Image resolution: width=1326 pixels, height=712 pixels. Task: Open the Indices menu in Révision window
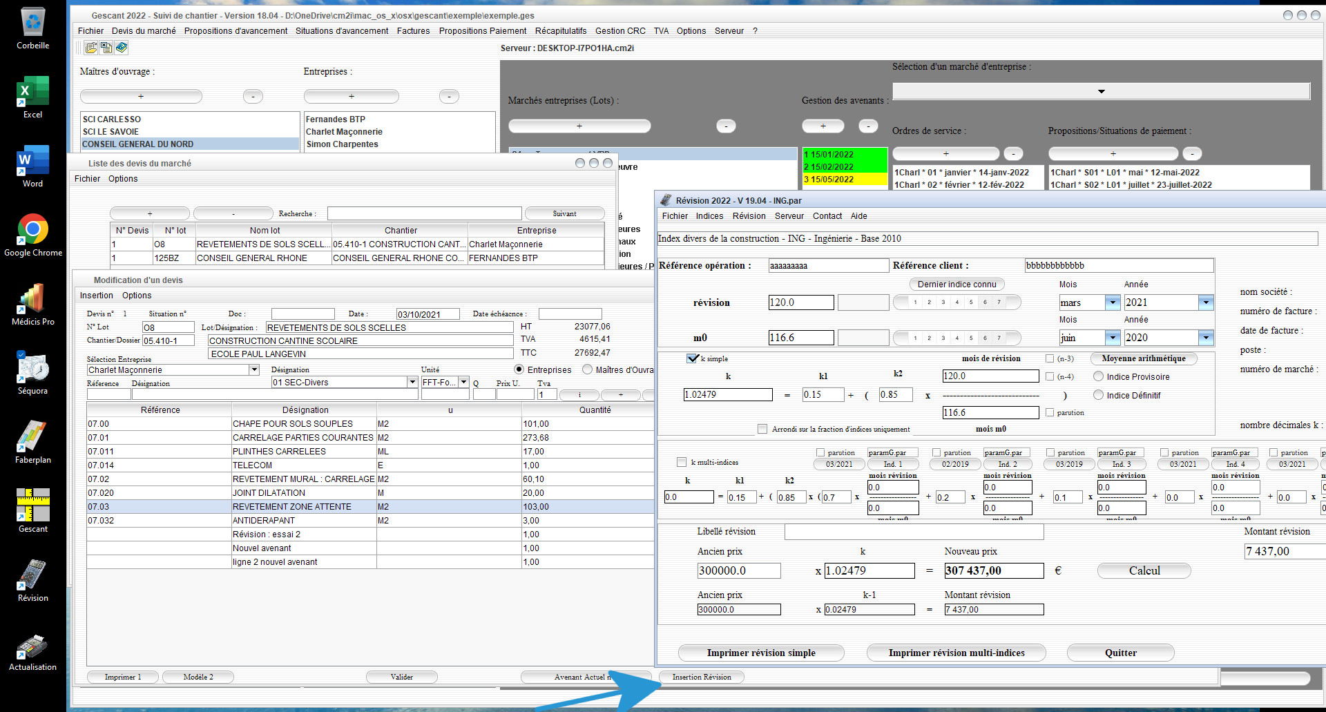pyautogui.click(x=709, y=216)
